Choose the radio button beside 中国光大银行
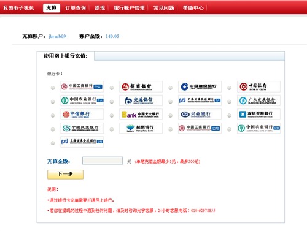This screenshot has height=231, width=307. point(112,115)
